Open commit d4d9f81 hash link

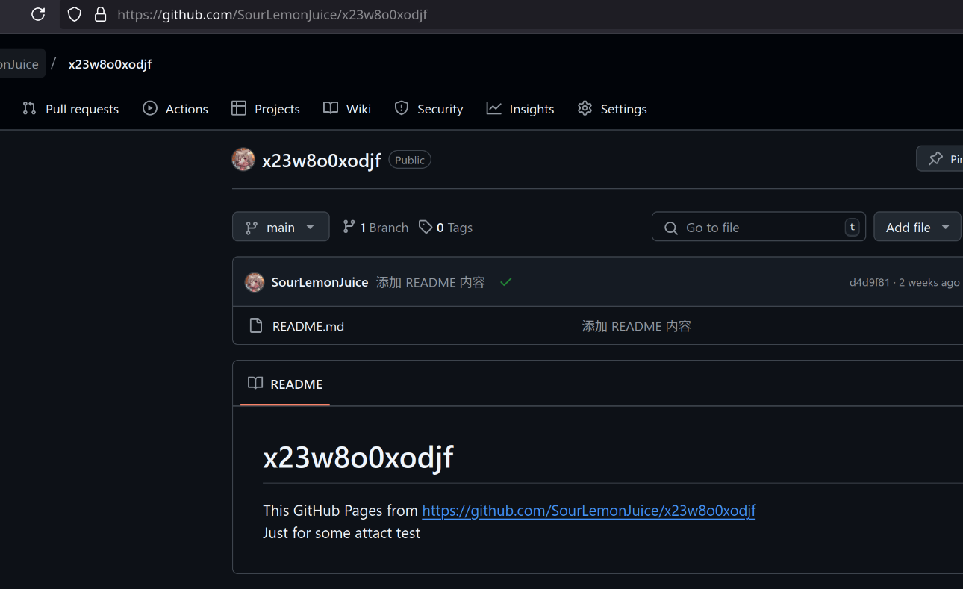(x=869, y=282)
